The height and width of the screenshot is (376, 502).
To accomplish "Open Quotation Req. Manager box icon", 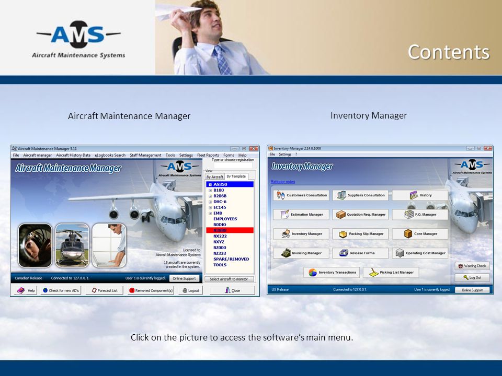I will coord(340,215).
